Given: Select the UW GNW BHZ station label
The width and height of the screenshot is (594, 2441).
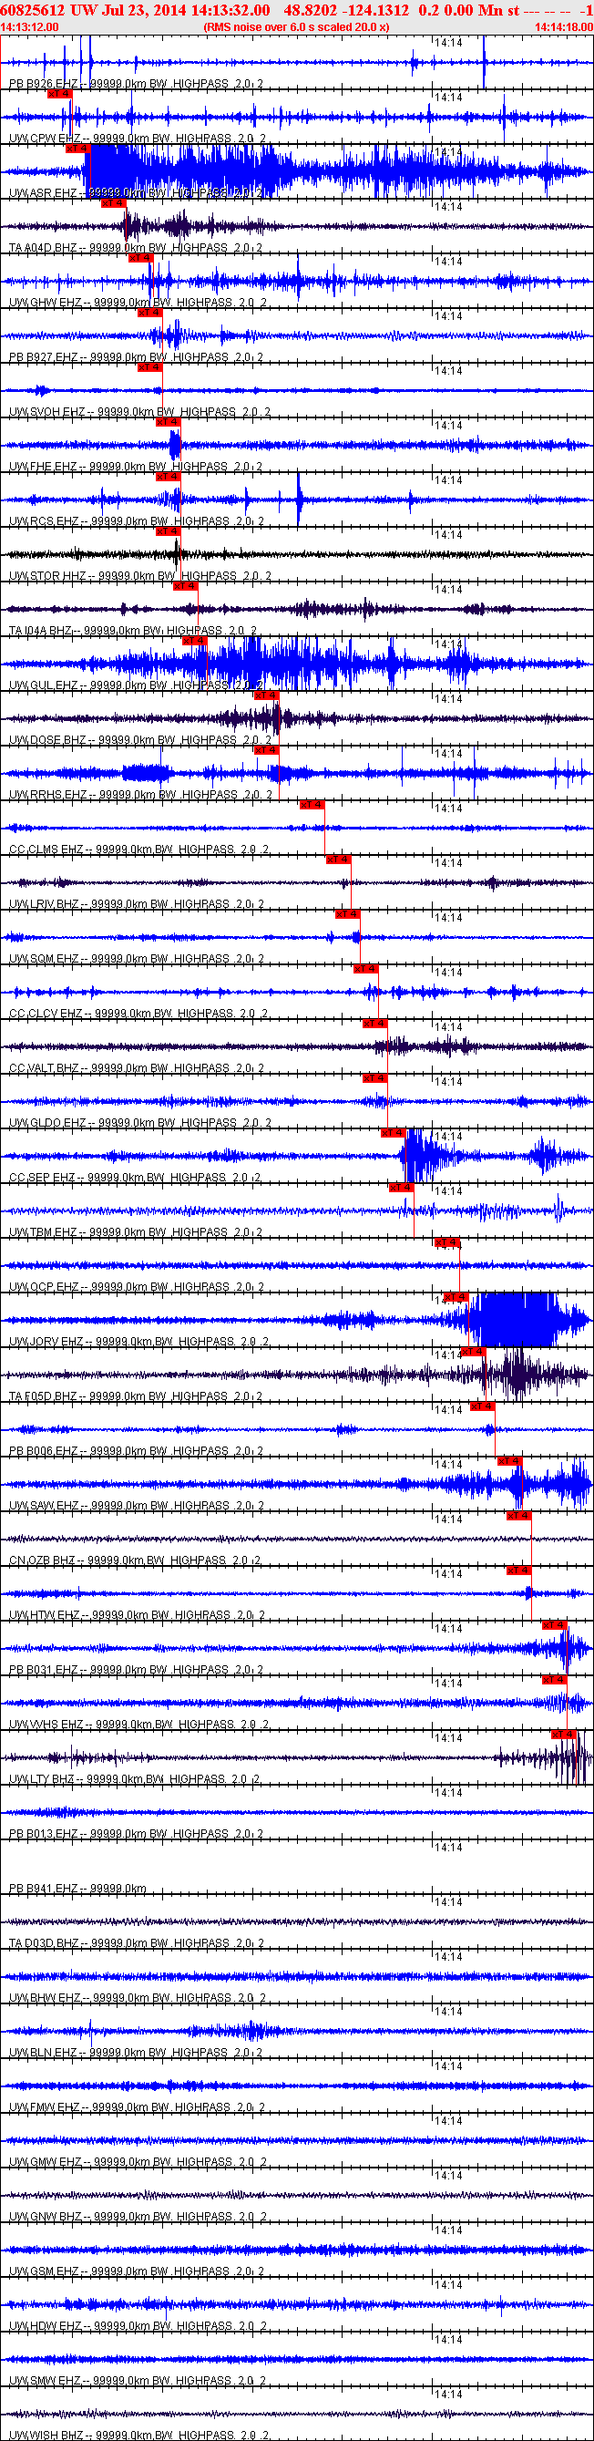Looking at the screenshot, I should pos(138,2219).
